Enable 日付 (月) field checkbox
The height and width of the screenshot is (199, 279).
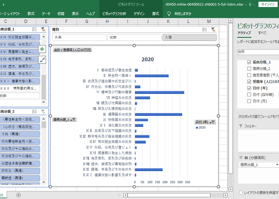tap(249, 101)
